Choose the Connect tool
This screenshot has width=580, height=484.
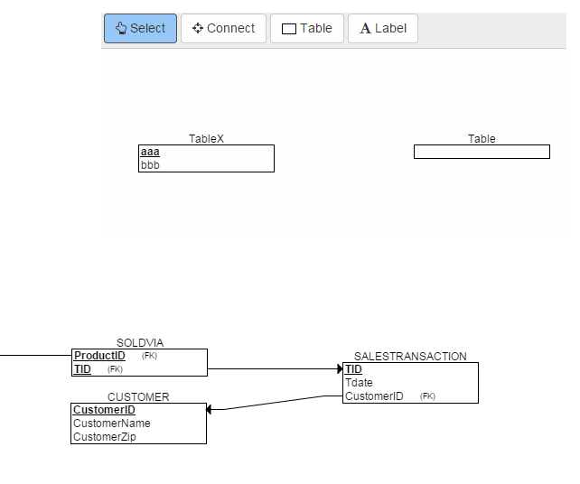tap(223, 28)
